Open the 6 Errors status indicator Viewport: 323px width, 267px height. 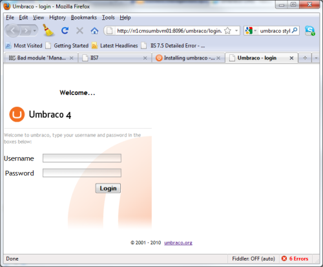(295, 259)
